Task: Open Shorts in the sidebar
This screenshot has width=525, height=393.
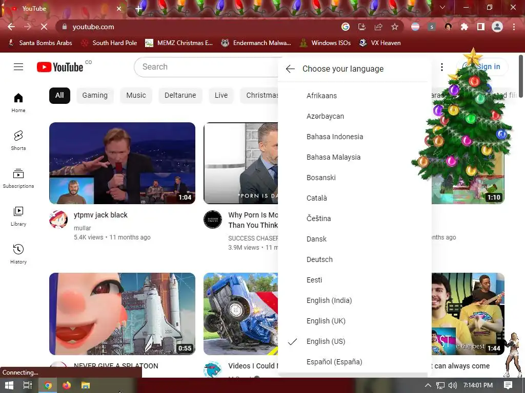Action: [x=18, y=140]
